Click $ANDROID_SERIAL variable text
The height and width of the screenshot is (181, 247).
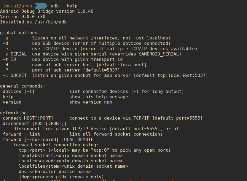point(159,54)
